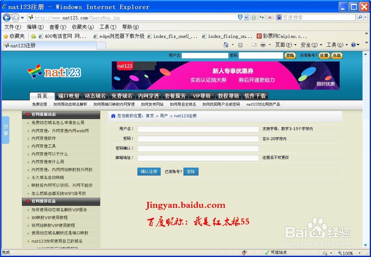Image resolution: width=371 pixels, height=257 pixels.
Task: Click the 分享 side share tab
Action: (6, 130)
